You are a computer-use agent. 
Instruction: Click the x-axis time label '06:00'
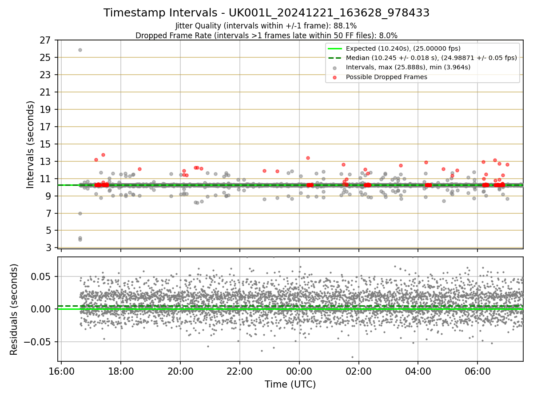click(477, 371)
